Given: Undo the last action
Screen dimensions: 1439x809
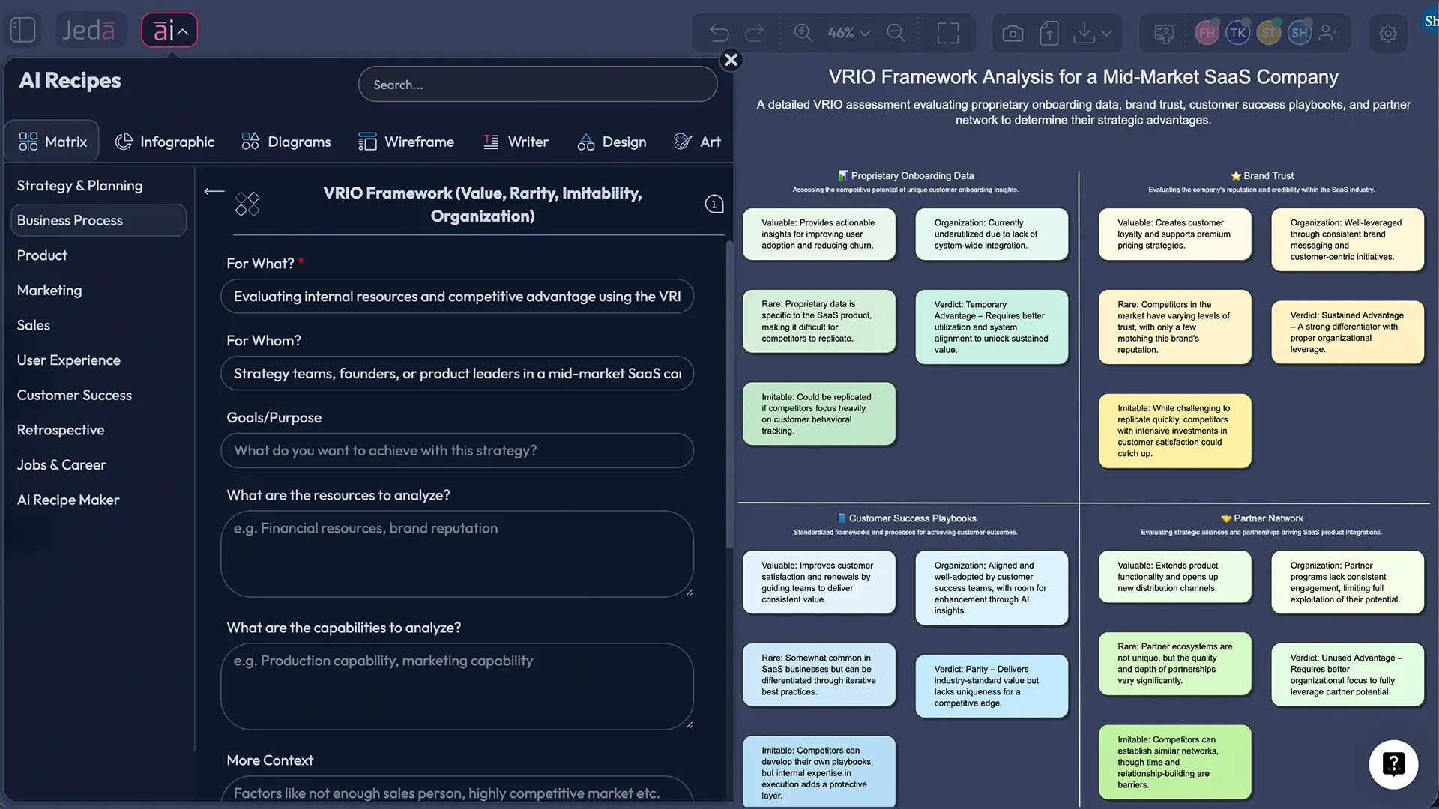Looking at the screenshot, I should (719, 33).
